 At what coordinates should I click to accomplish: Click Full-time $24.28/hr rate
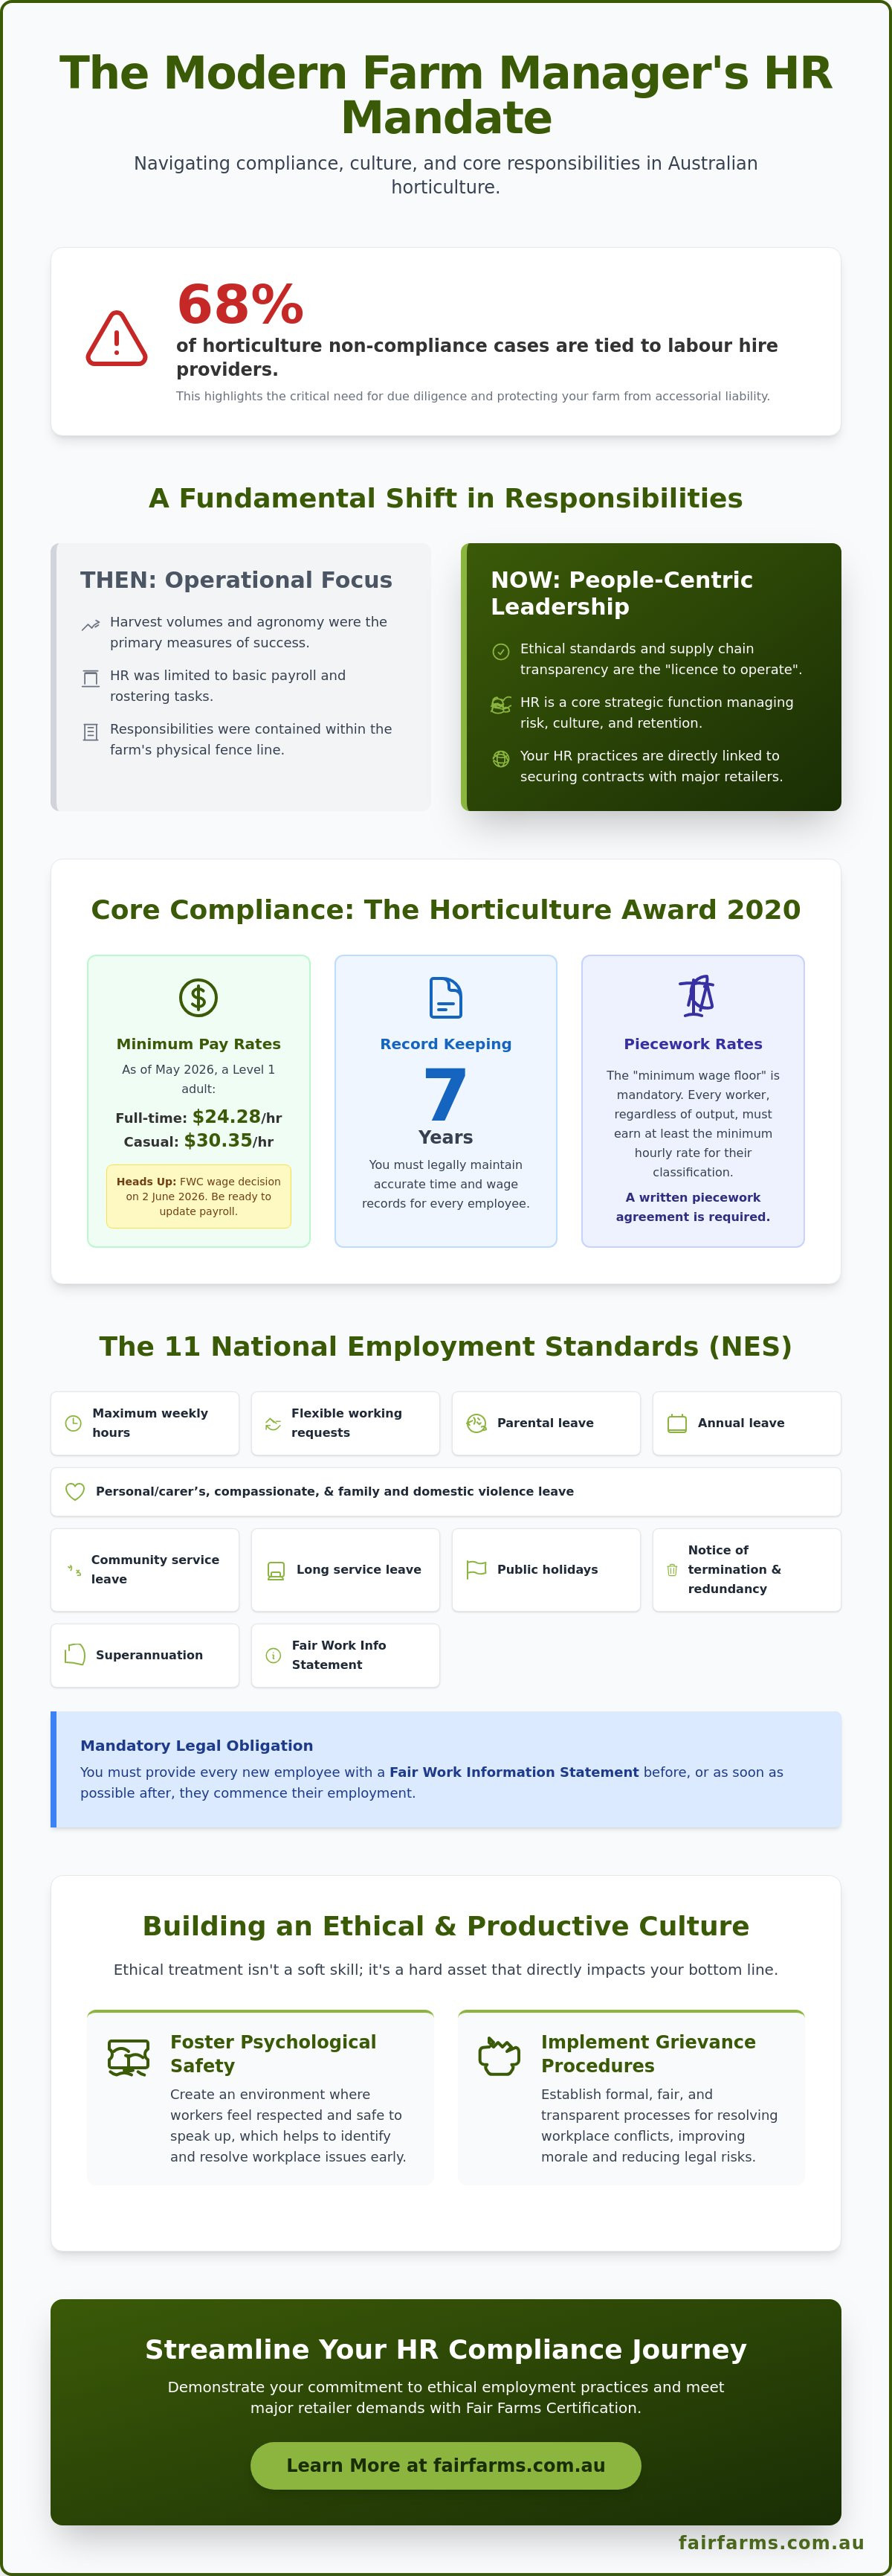tap(198, 1117)
